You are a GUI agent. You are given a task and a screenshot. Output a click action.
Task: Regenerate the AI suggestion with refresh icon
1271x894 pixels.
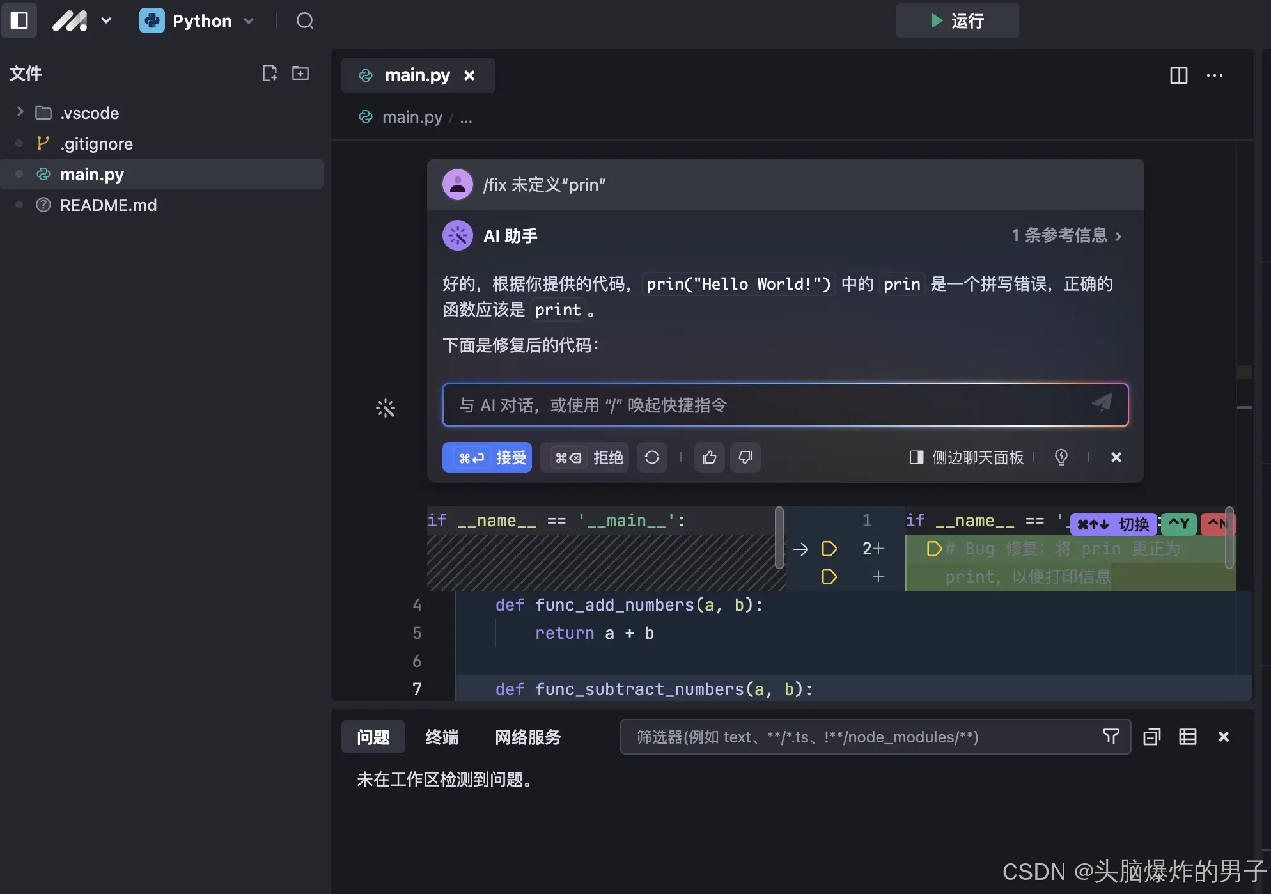[x=651, y=457]
